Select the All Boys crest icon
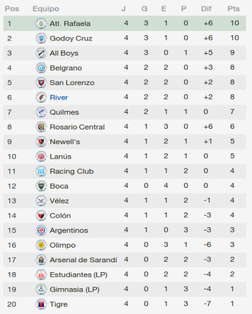 (41, 53)
